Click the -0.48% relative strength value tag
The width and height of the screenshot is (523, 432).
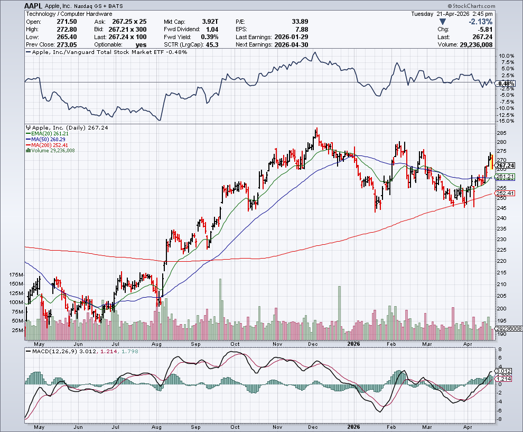coord(506,84)
